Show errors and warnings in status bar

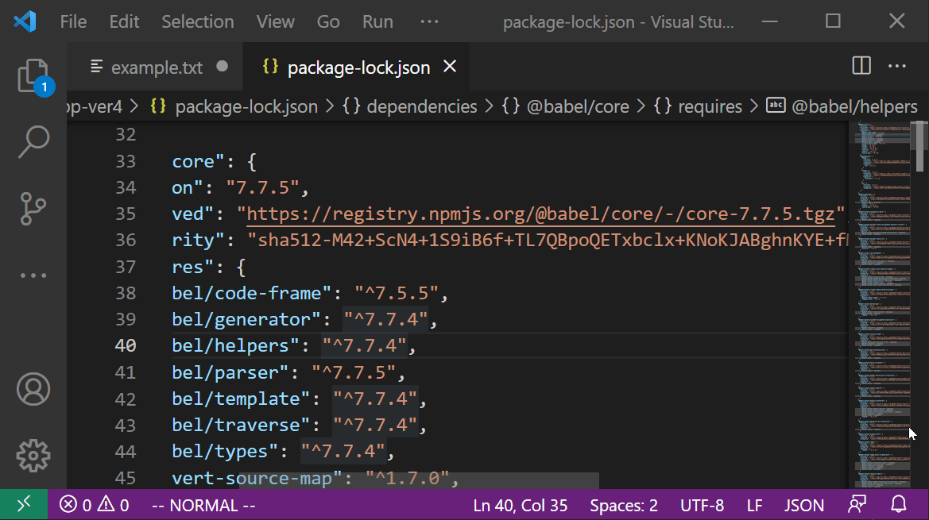tap(95, 505)
